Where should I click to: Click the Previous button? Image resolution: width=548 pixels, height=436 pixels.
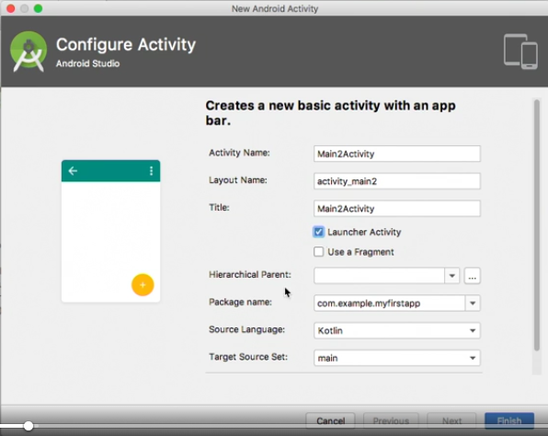[391, 420]
